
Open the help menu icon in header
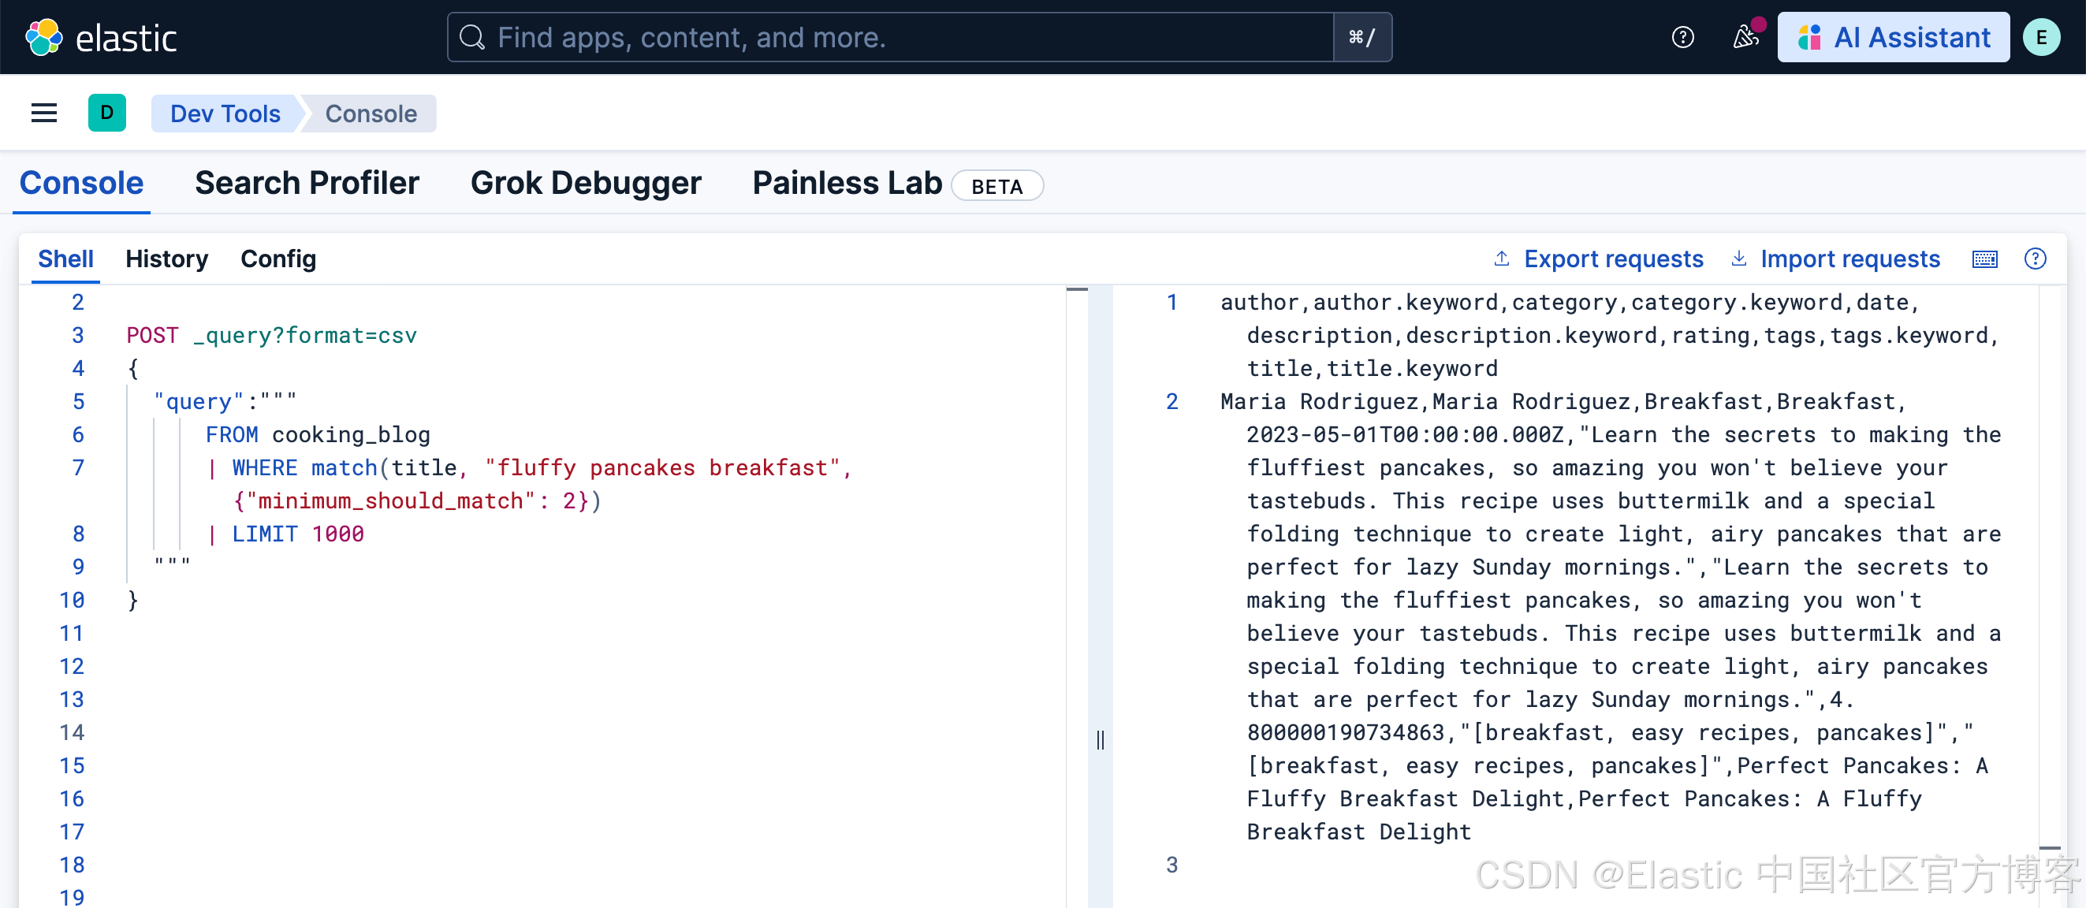[1682, 37]
